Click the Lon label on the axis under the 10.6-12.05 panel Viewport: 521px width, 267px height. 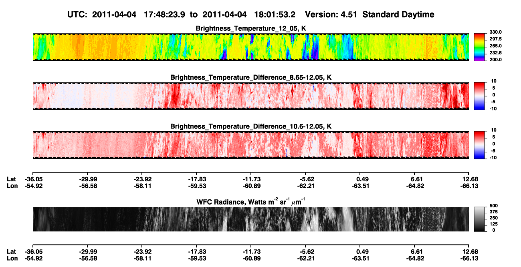[12, 186]
